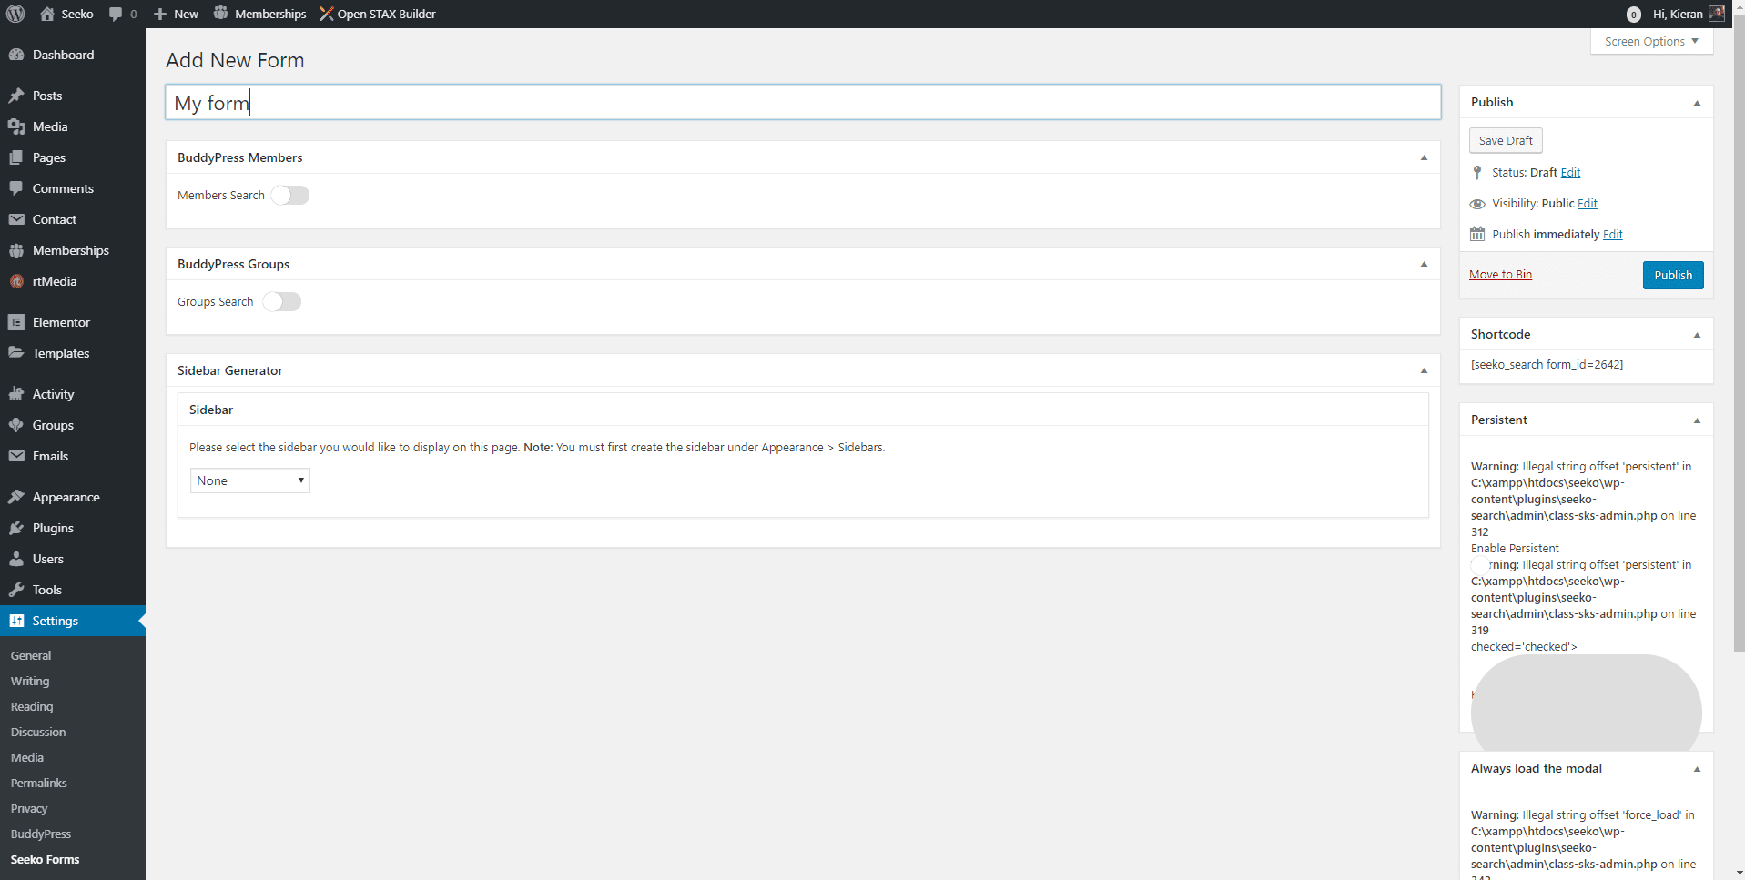Click the WordPress logo icon in admin bar
This screenshot has width=1745, height=880.
click(x=15, y=14)
